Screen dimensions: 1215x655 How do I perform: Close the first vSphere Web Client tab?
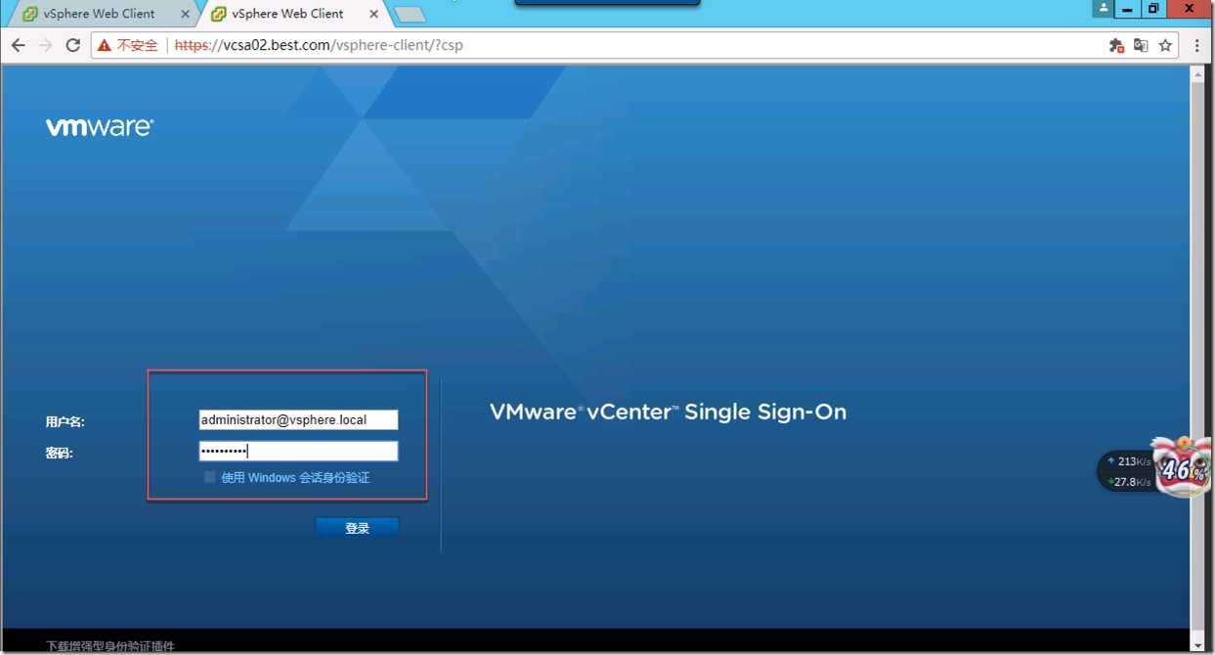point(185,15)
